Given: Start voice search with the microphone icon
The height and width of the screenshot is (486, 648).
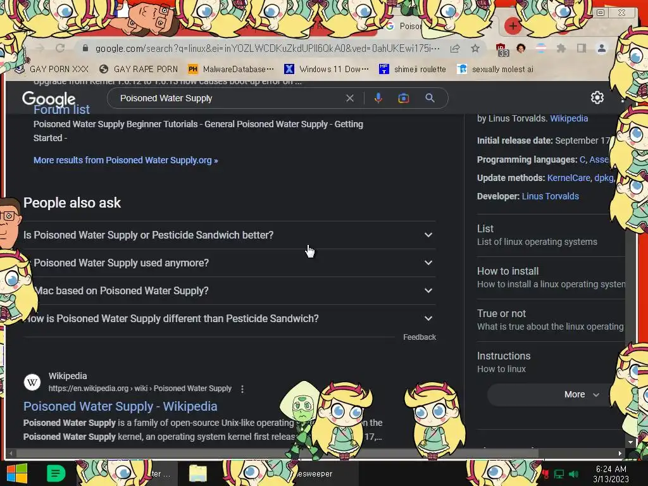Looking at the screenshot, I should tap(378, 98).
